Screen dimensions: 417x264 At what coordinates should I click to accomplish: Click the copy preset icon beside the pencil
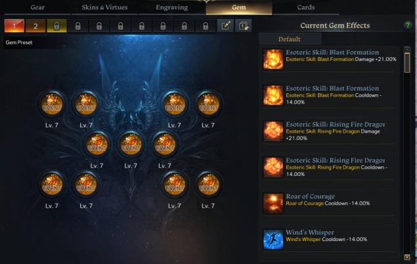(x=244, y=26)
